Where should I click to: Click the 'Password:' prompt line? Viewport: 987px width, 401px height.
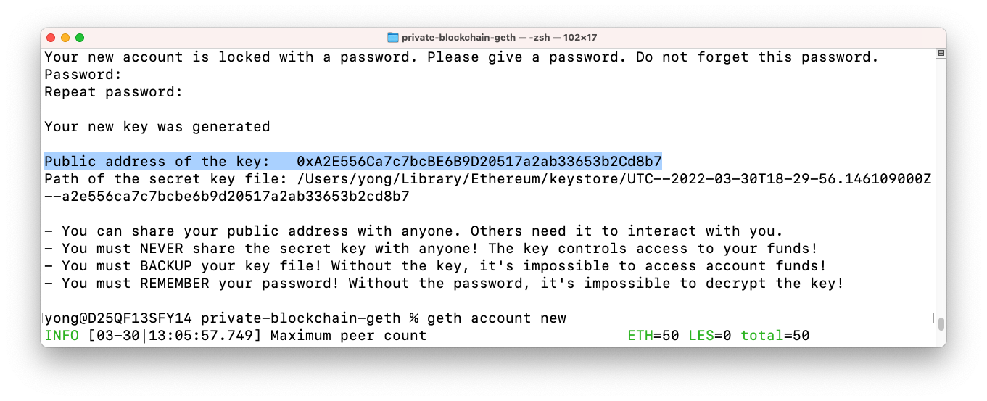pos(83,75)
